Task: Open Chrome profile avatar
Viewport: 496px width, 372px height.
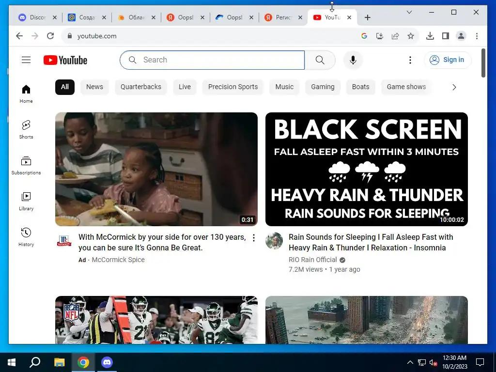Action: [x=461, y=36]
